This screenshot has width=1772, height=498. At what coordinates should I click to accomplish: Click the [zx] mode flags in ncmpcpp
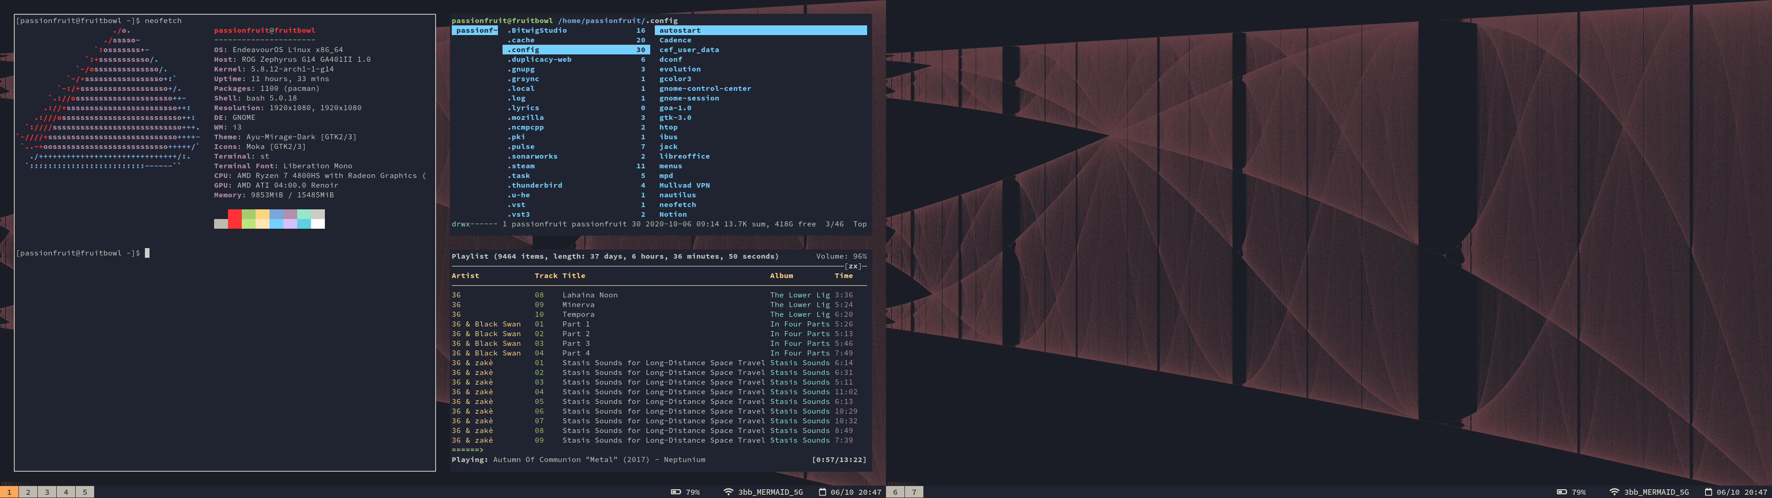[x=853, y=266]
